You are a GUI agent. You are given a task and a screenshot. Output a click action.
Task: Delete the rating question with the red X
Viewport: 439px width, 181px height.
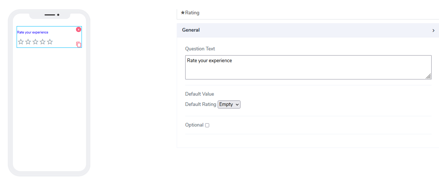[79, 29]
